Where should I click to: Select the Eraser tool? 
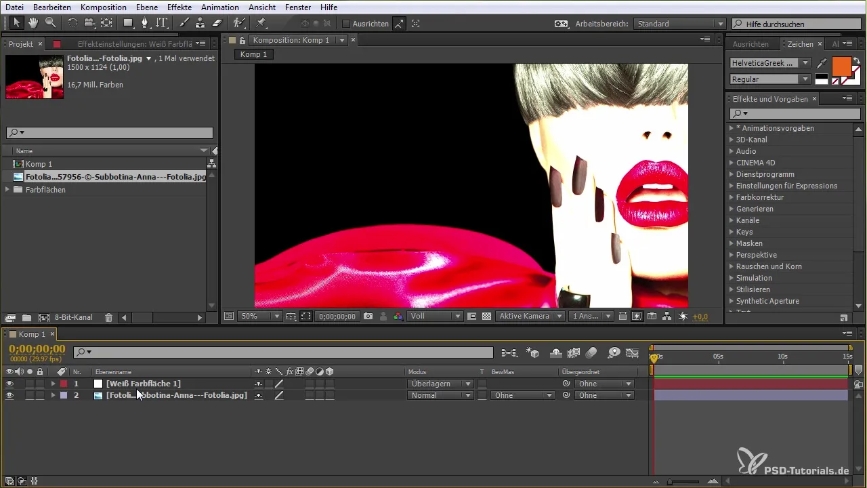(x=217, y=23)
